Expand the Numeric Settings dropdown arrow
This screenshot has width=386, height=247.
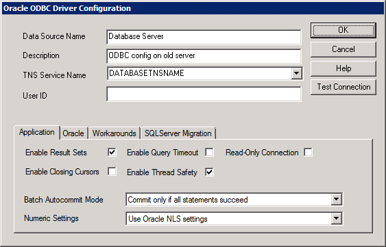click(336, 218)
